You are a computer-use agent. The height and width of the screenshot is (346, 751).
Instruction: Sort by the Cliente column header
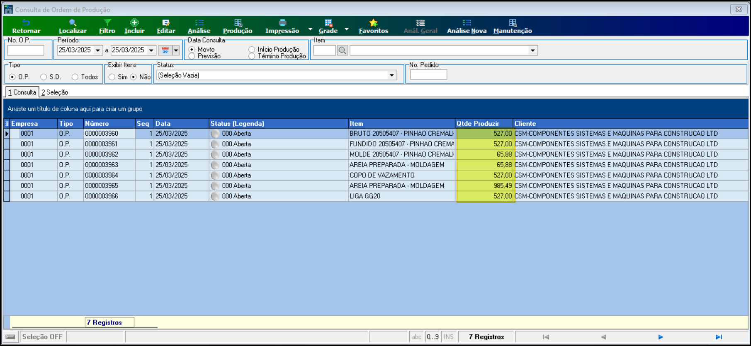tap(630, 123)
